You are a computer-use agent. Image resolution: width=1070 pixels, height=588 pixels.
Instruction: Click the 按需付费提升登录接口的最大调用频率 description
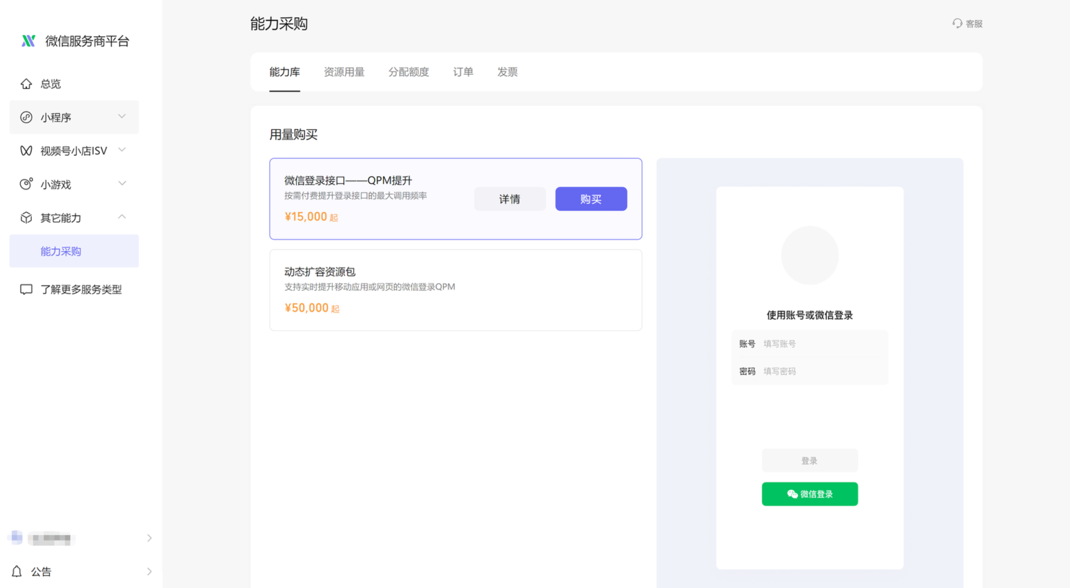click(x=356, y=196)
